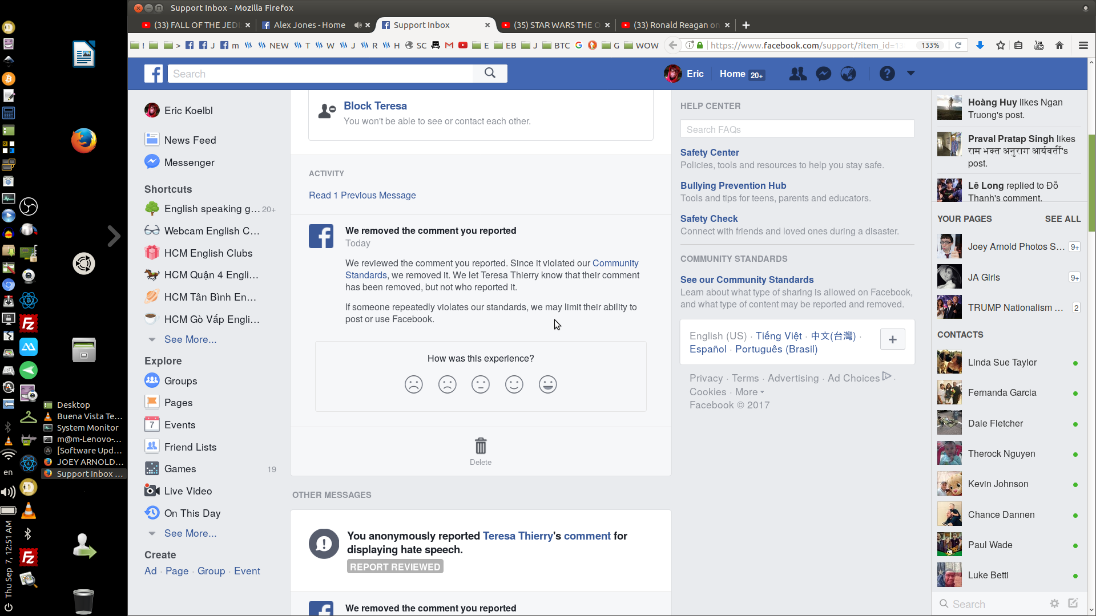
Task: Click the Block Teresa link
Action: coord(375,106)
